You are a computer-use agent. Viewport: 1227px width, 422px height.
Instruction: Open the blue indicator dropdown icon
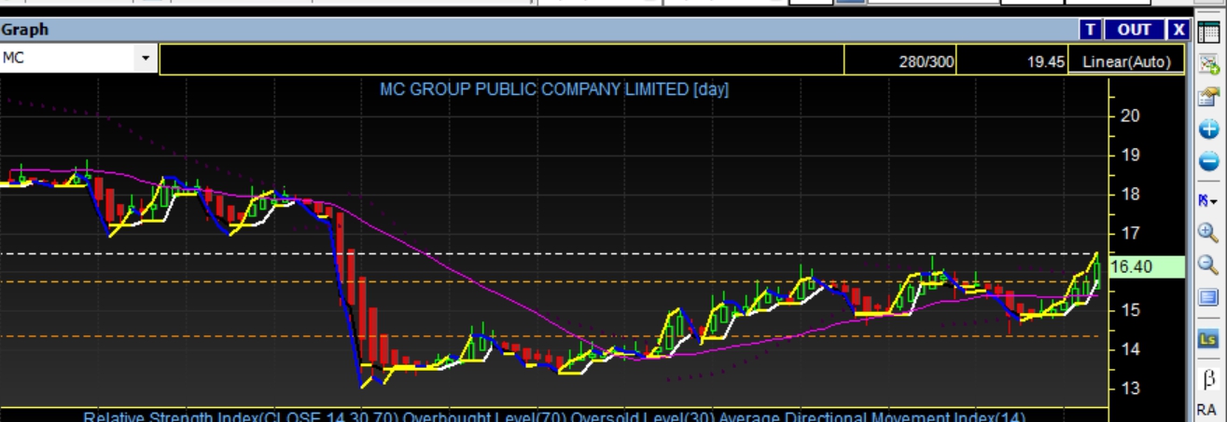point(1208,199)
